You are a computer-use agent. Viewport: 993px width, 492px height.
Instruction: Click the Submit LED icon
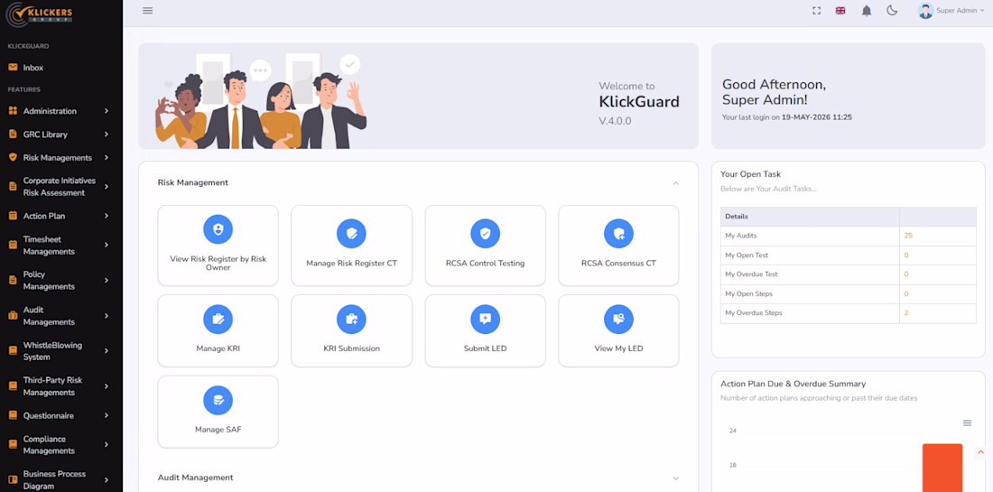tap(485, 320)
